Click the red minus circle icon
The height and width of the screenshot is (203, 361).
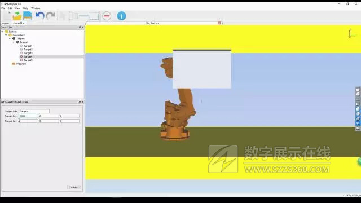107,16
